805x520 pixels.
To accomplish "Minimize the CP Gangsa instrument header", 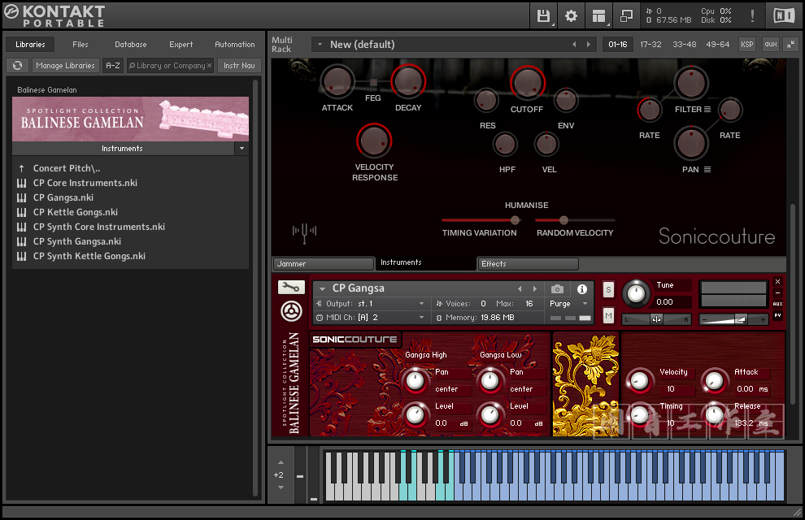I will click(778, 292).
